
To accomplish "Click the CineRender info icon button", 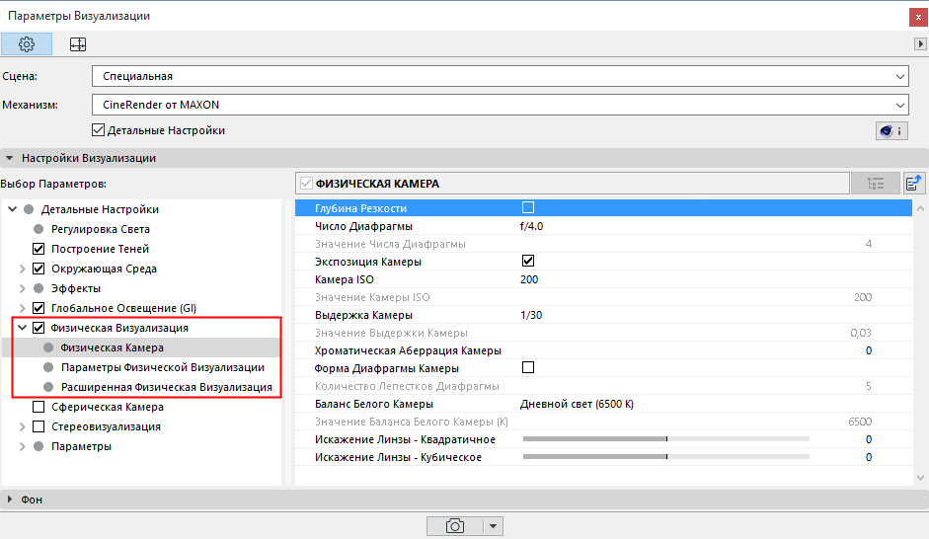I will (x=891, y=131).
